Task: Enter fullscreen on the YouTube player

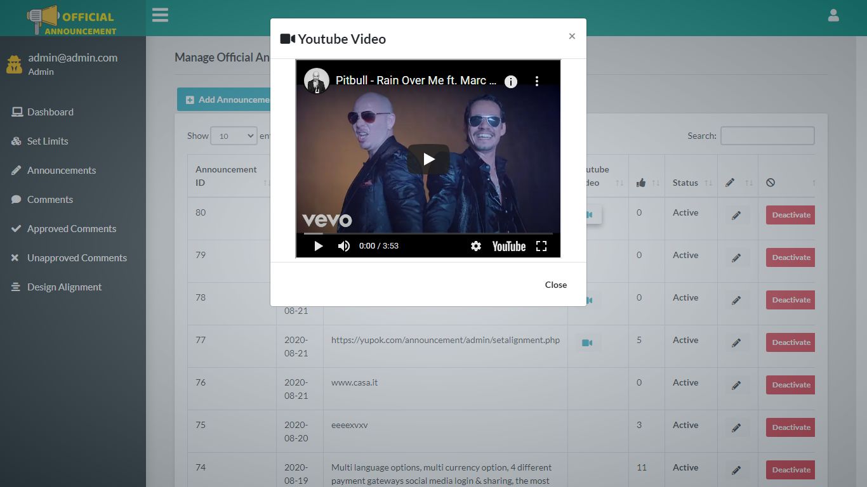Action: coord(541,245)
